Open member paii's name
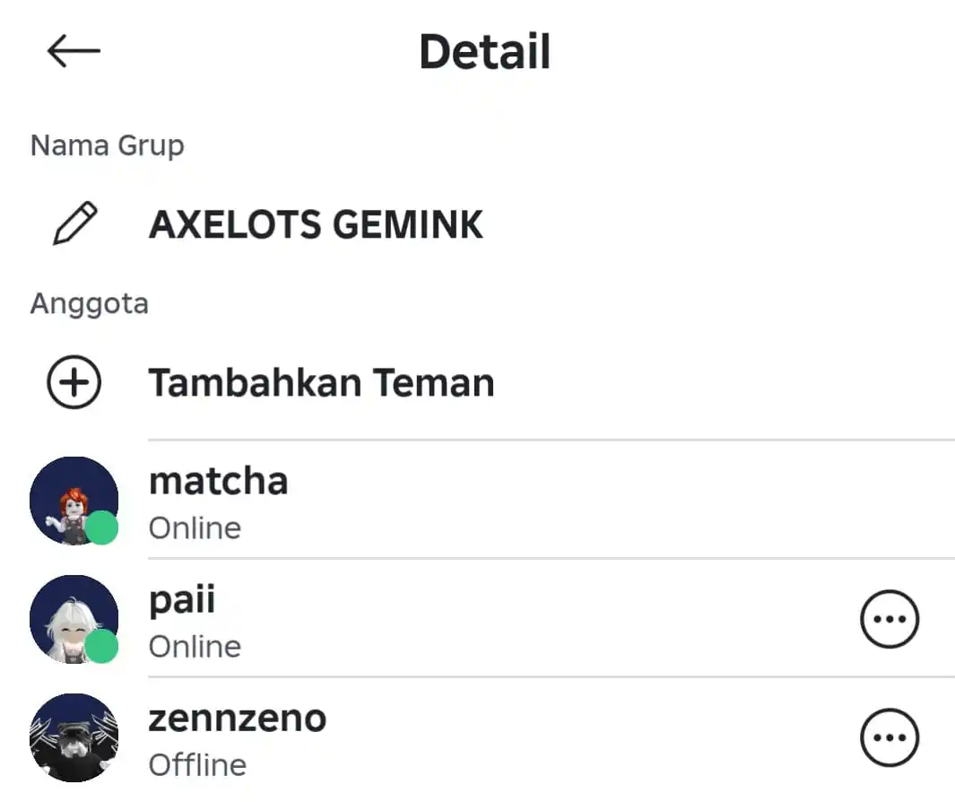This screenshot has width=955, height=802. [182, 600]
